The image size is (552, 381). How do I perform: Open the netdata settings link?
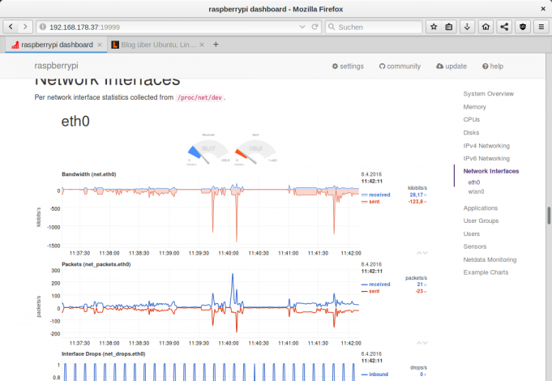348,66
